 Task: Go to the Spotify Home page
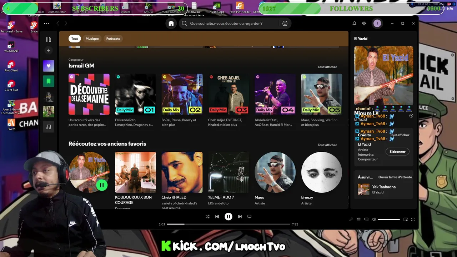(171, 23)
